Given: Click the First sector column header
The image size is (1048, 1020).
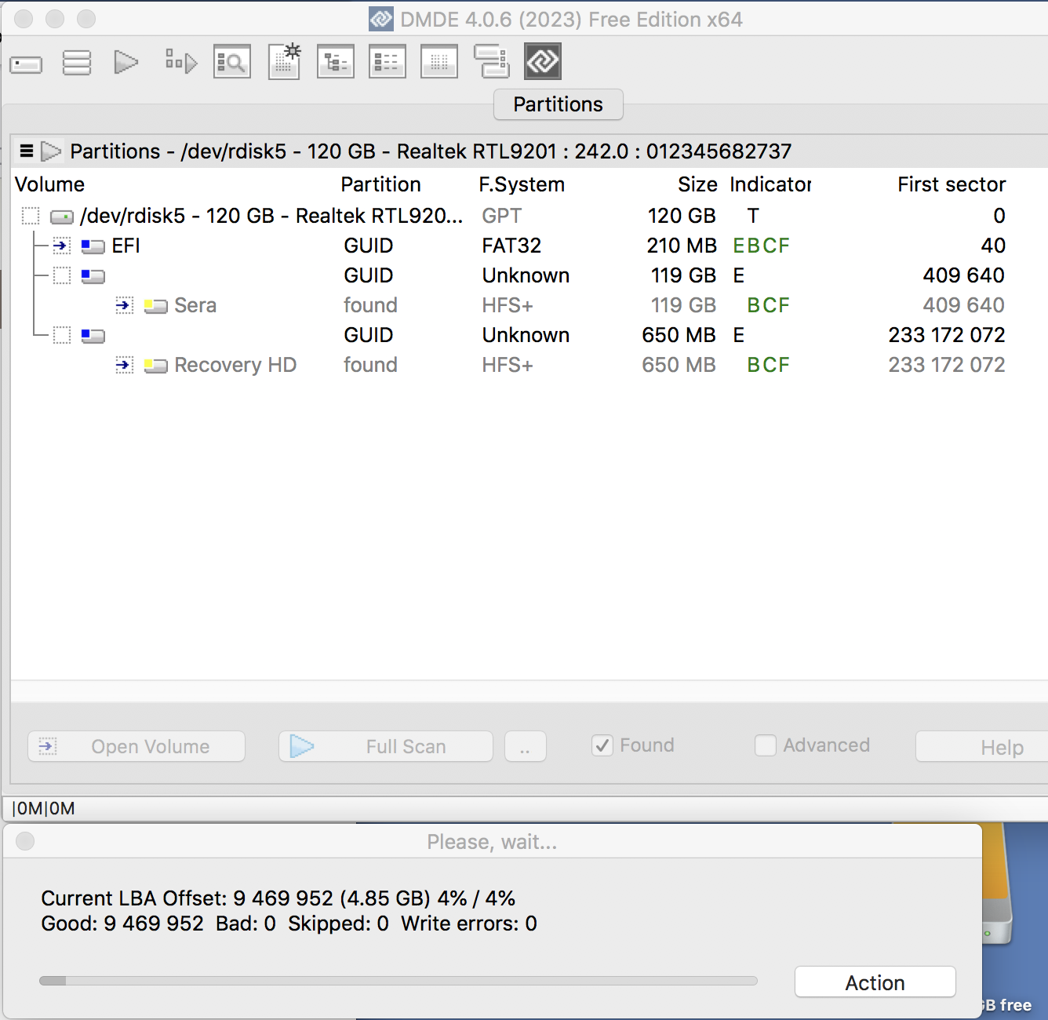Looking at the screenshot, I should coord(951,184).
